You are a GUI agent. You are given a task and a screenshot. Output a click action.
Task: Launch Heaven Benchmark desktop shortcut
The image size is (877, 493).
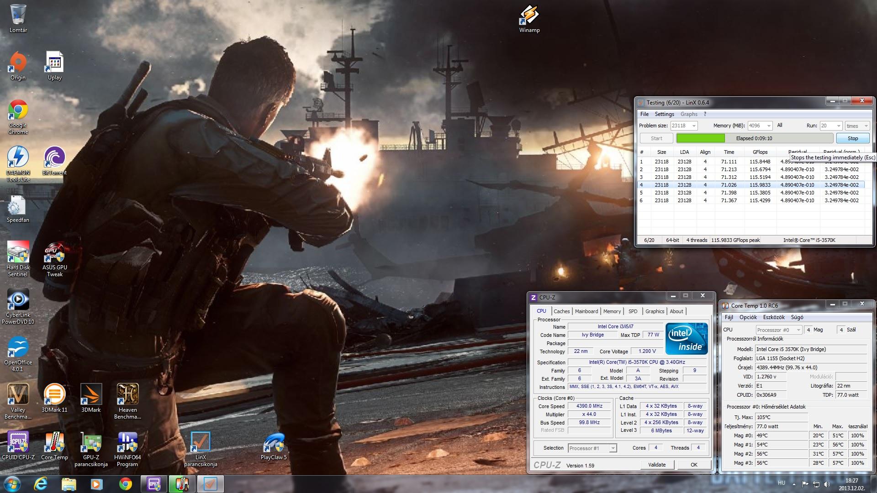127,402
